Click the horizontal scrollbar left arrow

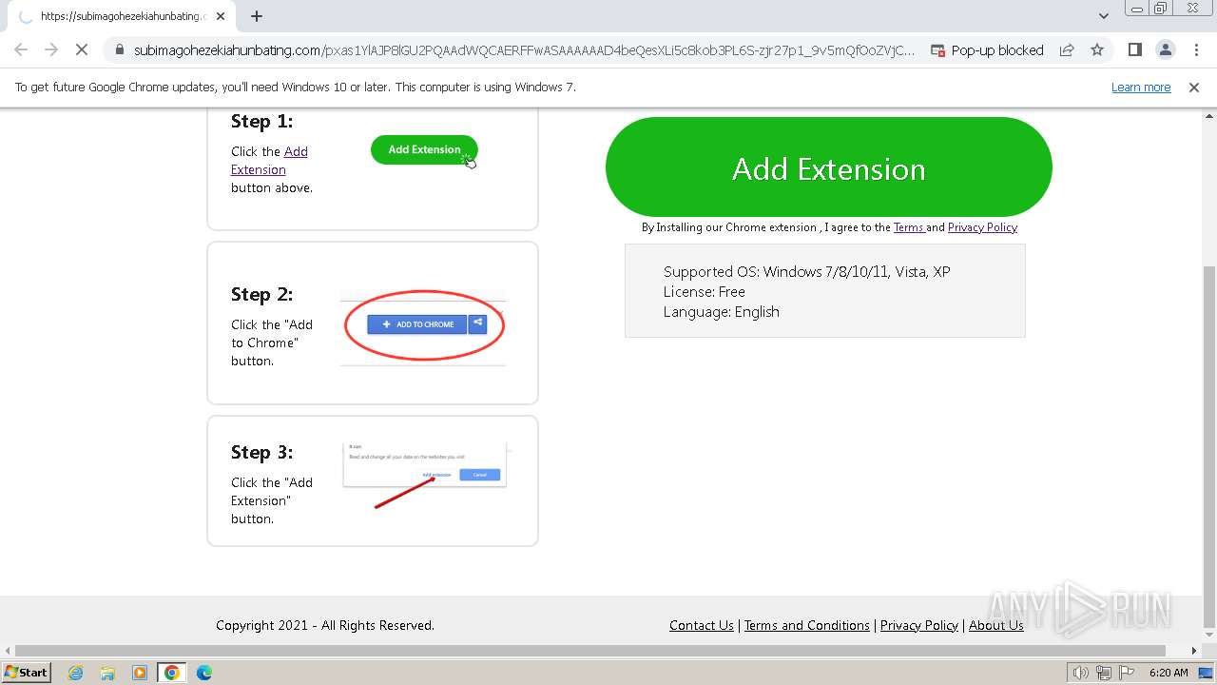(x=7, y=651)
